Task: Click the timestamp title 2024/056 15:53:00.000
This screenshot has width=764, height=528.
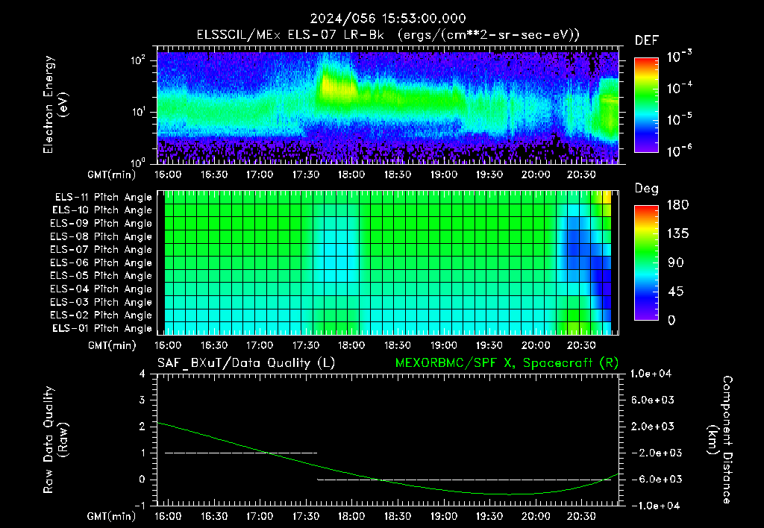Action: (388, 19)
